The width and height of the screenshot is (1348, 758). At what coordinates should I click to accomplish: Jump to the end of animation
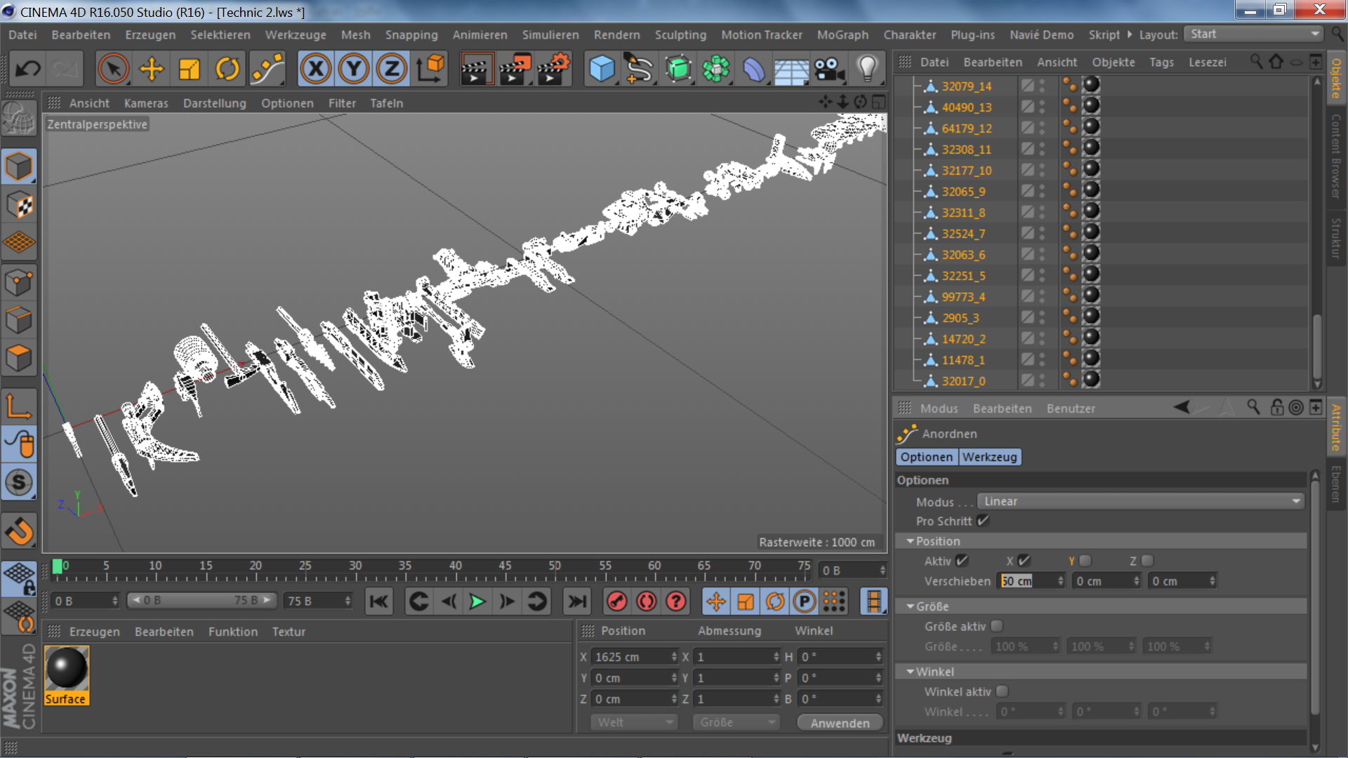pos(577,601)
